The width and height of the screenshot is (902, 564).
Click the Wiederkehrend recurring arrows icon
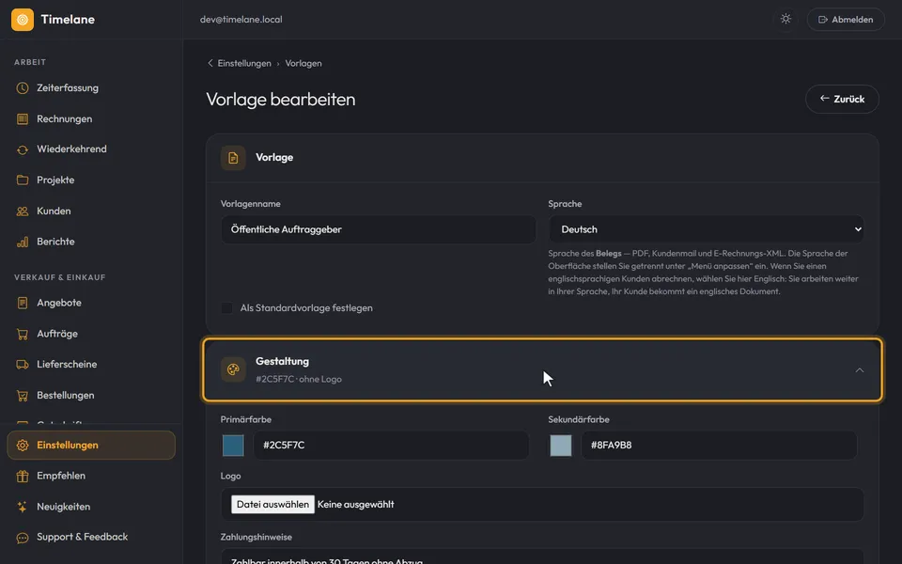(x=23, y=149)
